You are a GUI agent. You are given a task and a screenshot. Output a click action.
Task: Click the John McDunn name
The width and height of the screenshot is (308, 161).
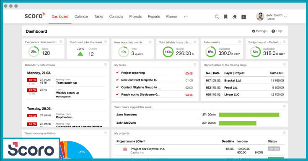(126, 123)
